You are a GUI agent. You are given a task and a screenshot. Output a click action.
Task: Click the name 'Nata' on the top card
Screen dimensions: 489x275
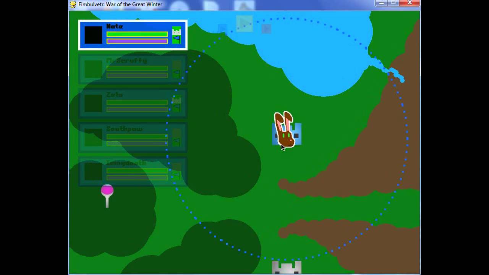115,26
